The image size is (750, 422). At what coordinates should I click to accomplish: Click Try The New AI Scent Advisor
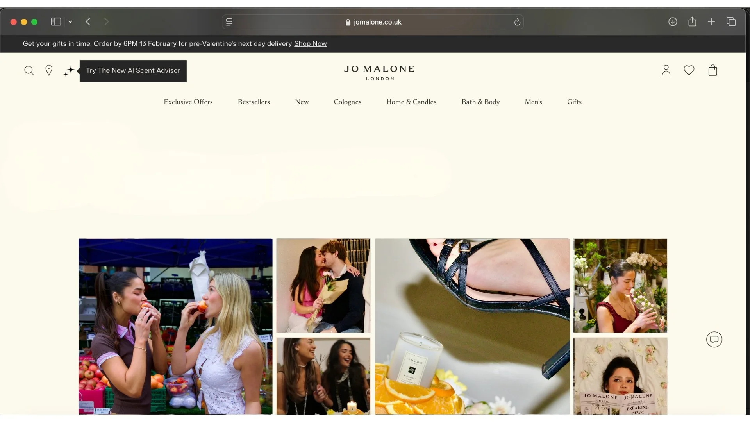tap(133, 71)
